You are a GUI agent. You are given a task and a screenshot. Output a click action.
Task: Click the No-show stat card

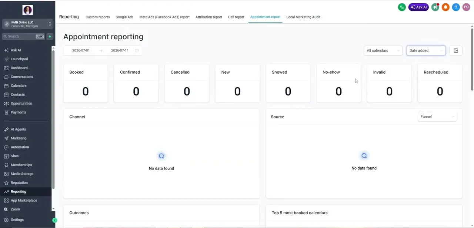click(x=338, y=83)
